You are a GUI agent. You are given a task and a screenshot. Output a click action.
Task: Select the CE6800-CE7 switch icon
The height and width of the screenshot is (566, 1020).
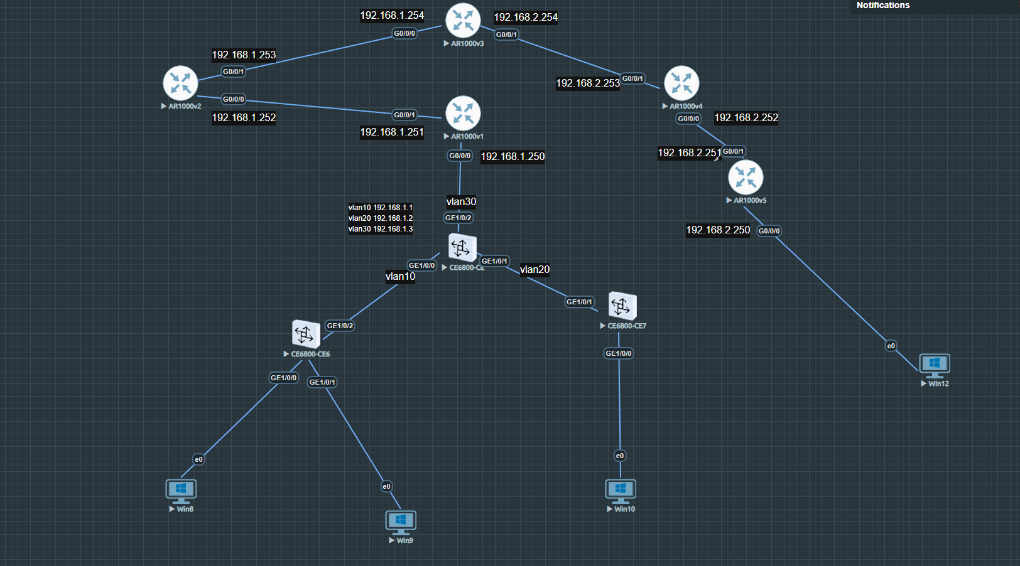pos(622,306)
